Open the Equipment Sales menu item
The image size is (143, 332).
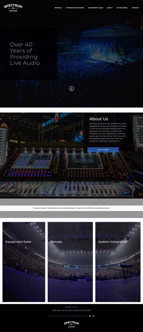pyautogui.click(x=96, y=8)
